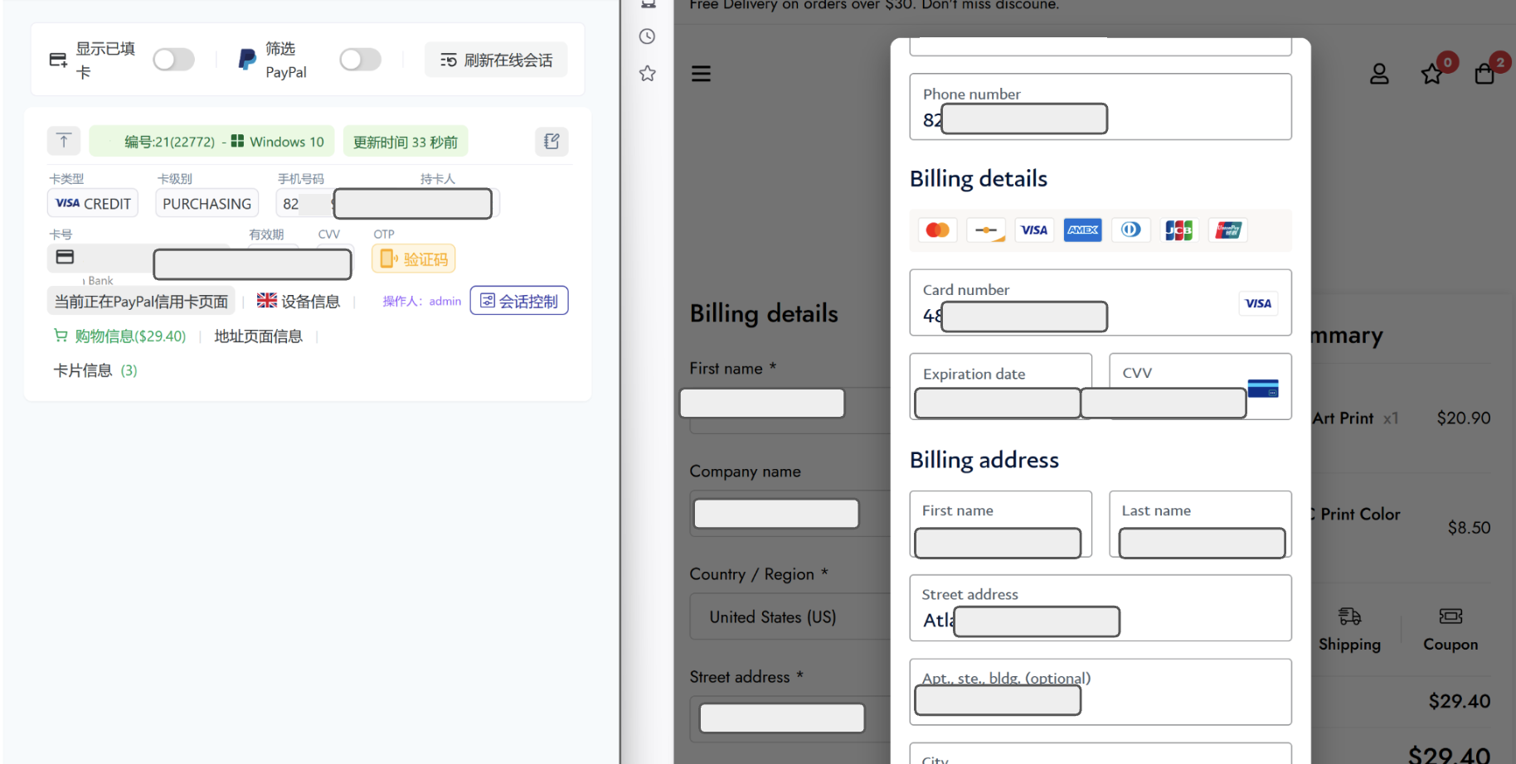Screen dimensions: 1516x764
Task: Click the Last name field under Billing address
Action: pyautogui.click(x=1201, y=524)
